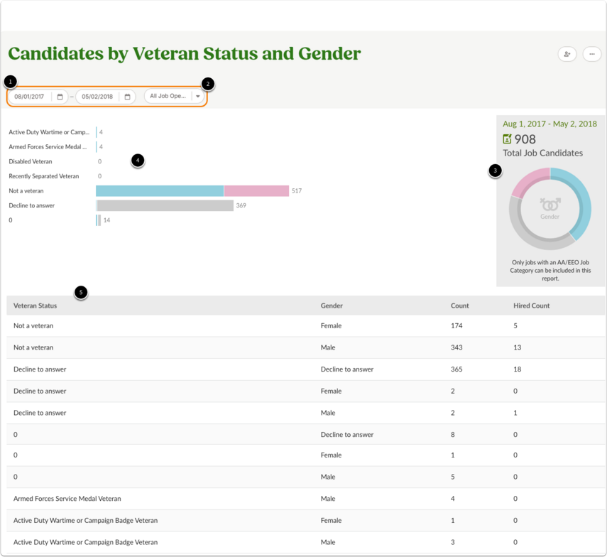The height and width of the screenshot is (557, 607).
Task: Click the Armed Forces Service Medal Veteran table row
Action: coord(305,499)
